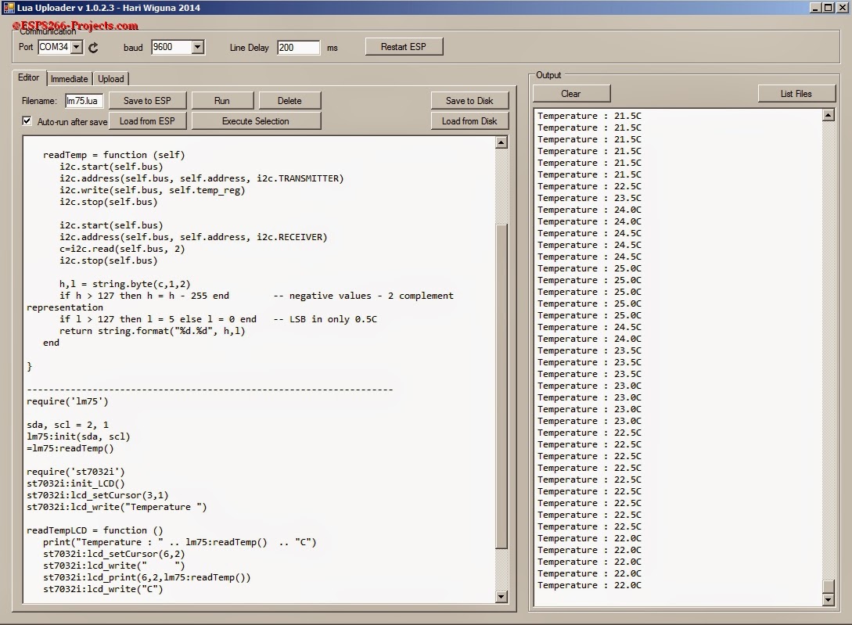Click the line "require('st7032i')"
852x625 pixels.
pyautogui.click(x=76, y=472)
